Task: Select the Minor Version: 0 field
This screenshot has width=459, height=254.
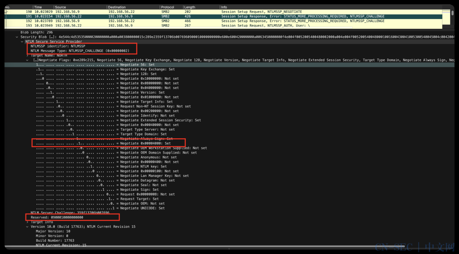Action: (52, 236)
